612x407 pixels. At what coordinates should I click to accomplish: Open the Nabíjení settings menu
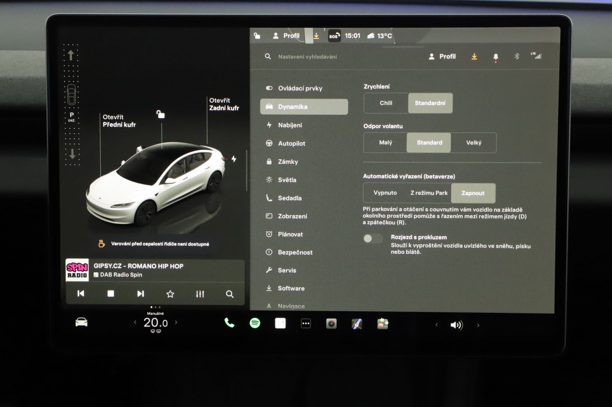click(x=290, y=125)
